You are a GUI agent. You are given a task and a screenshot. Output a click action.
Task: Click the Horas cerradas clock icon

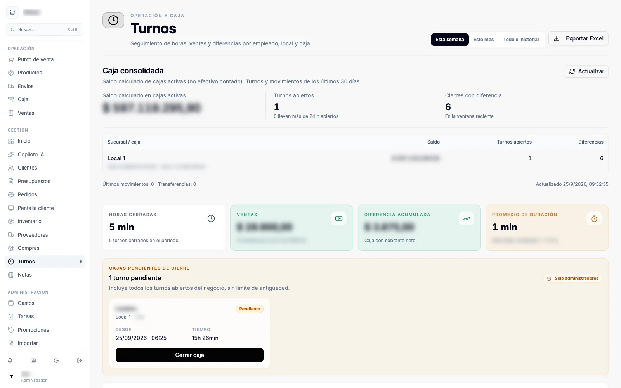211,218
